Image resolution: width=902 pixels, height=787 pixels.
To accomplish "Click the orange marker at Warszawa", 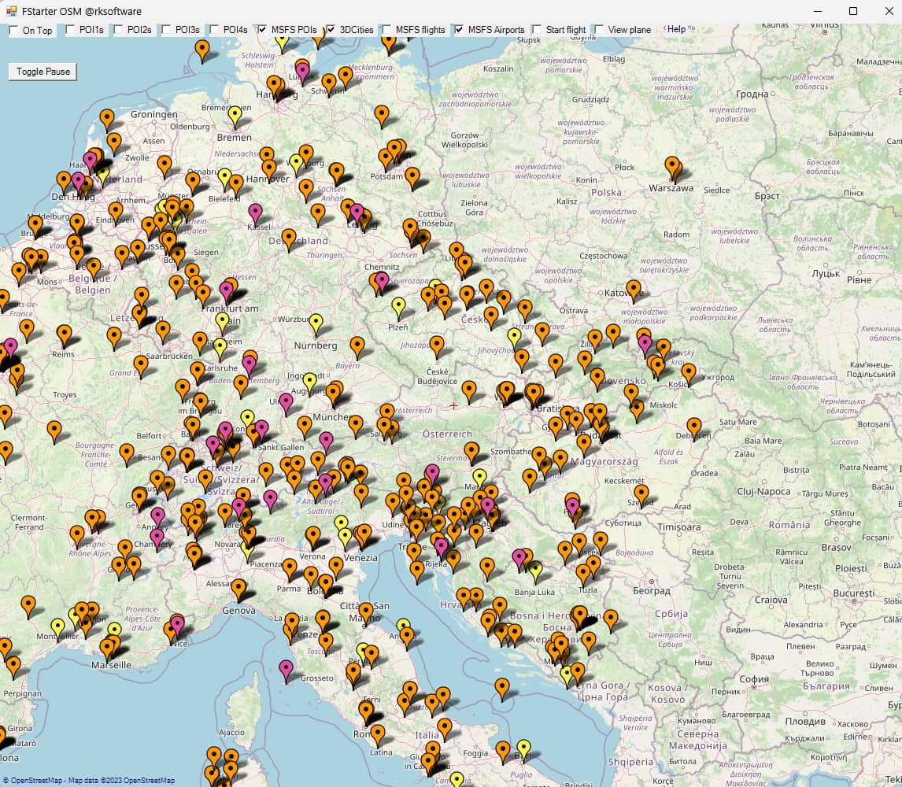I will pyautogui.click(x=671, y=166).
